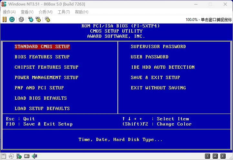This screenshot has height=160, width=233.
Task: Click IDE HDD AUTO DETECTION option
Action: pos(163,67)
